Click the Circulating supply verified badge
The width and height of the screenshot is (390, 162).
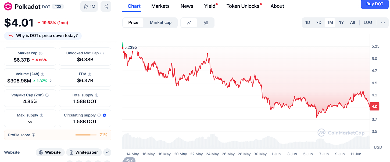tap(105, 115)
